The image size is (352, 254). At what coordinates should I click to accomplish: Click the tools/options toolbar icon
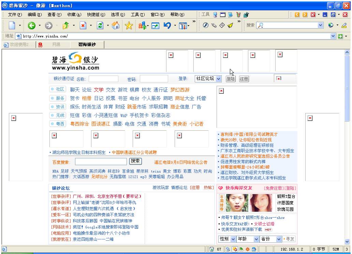pyautogui.click(x=183, y=26)
